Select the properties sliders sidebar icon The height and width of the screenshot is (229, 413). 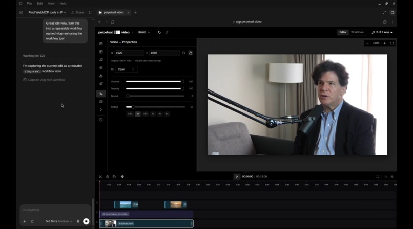[101, 94]
